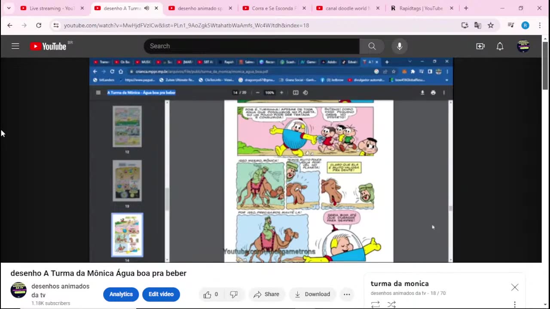Click the channel avatar beside the title
This screenshot has height=309, width=550.
pos(18,290)
